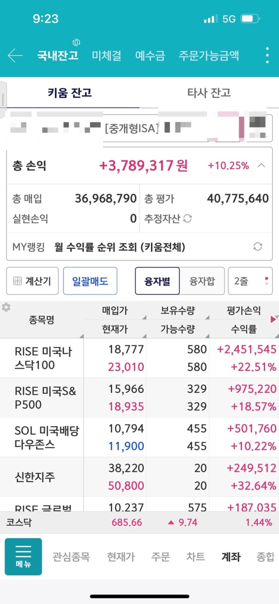Viewport: 279px width, 604px height.
Task: Sort holdings by the 매입가 column header
Action: pyautogui.click(x=115, y=311)
